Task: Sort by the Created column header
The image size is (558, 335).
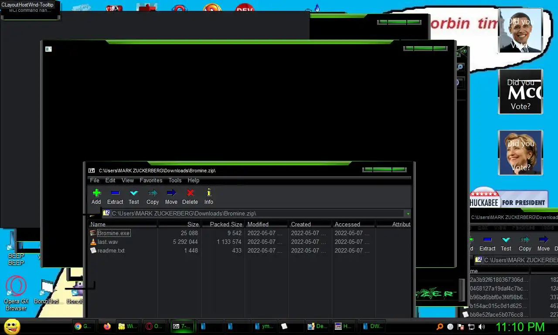Action: (310, 224)
